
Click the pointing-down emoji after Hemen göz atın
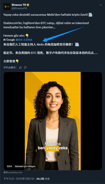point(27,35)
